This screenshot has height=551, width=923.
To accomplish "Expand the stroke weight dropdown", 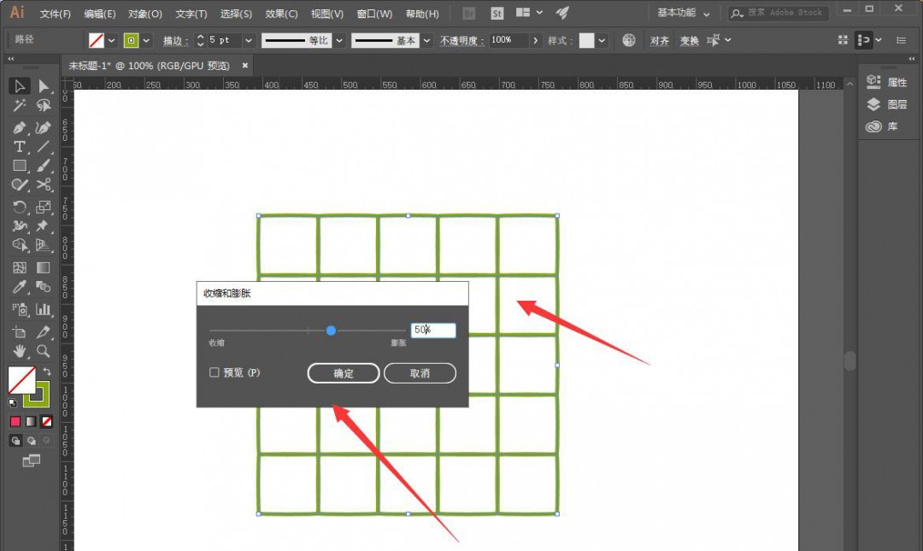I will (249, 40).
